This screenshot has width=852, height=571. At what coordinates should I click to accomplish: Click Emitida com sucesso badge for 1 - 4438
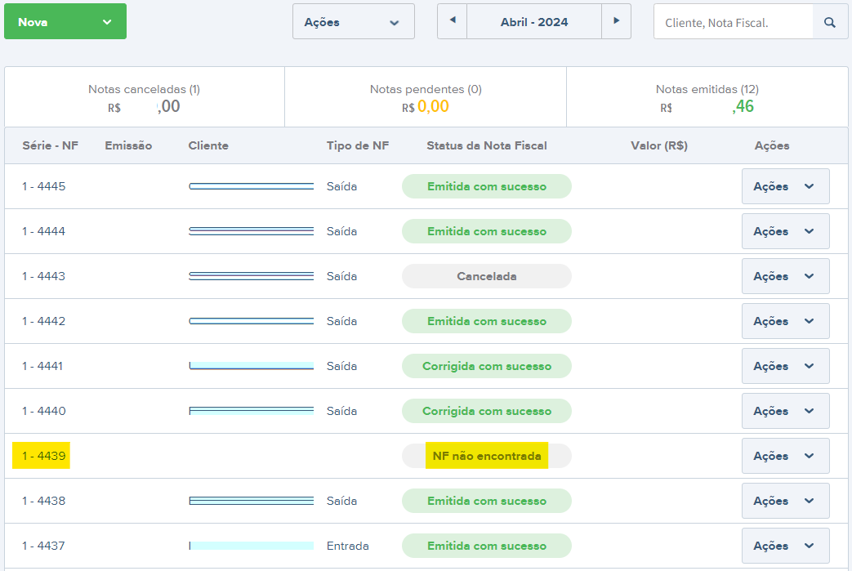coord(486,501)
